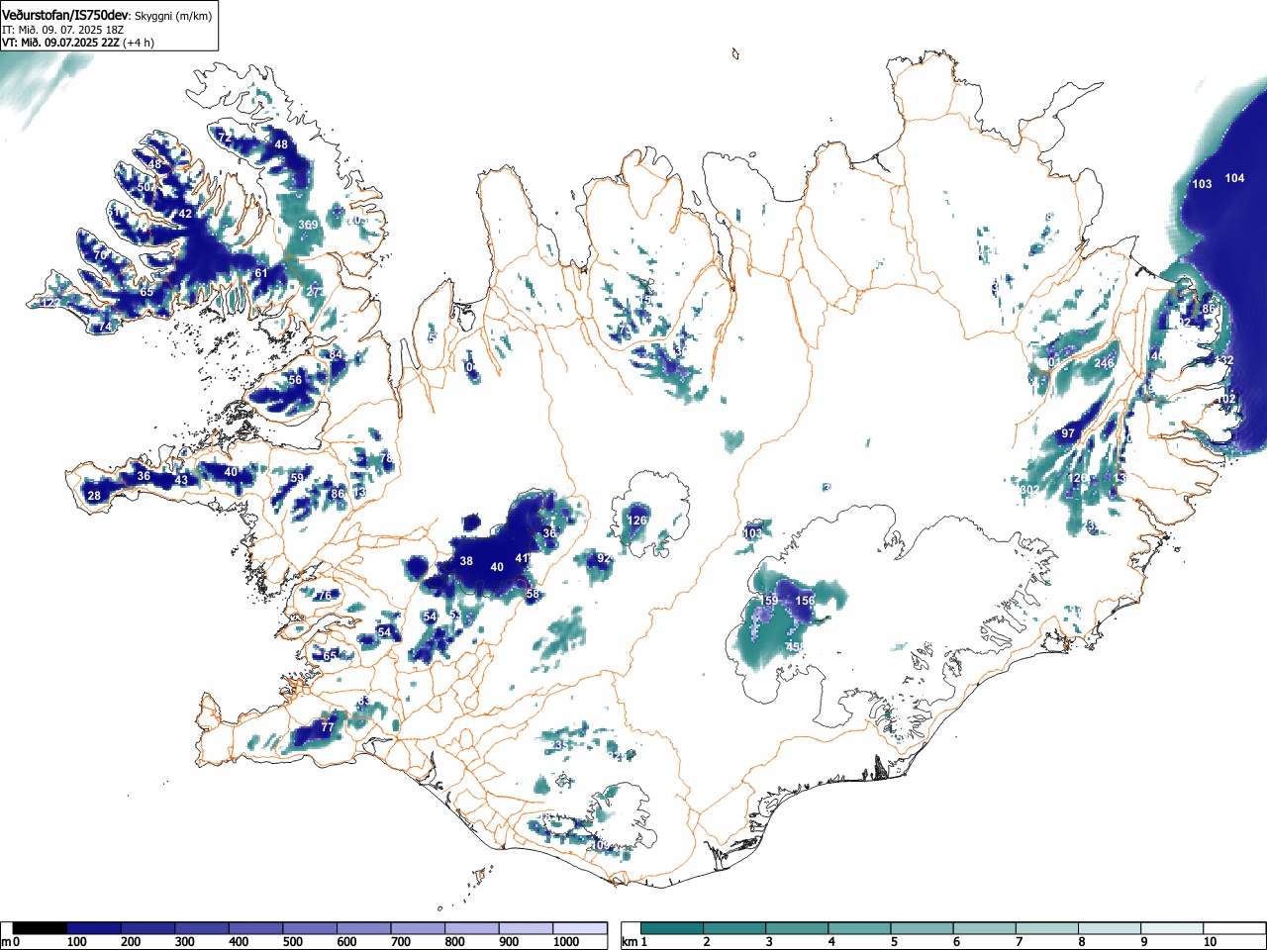Click the '156' visibility value

tap(805, 601)
